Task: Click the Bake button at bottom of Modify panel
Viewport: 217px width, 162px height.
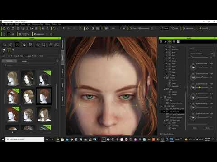Action: (195, 128)
